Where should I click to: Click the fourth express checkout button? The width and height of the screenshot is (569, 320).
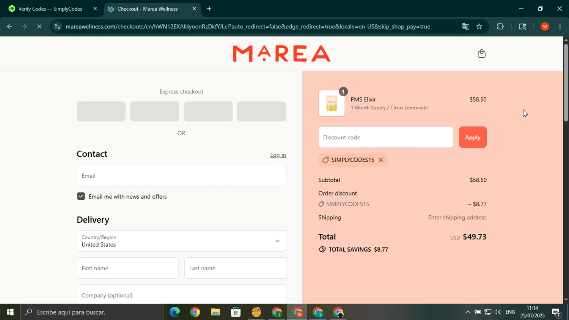(262, 112)
